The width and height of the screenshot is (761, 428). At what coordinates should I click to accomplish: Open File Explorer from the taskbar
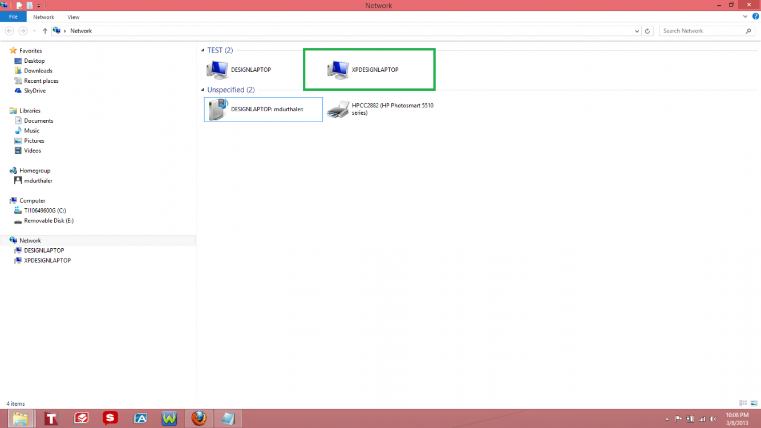[20, 418]
